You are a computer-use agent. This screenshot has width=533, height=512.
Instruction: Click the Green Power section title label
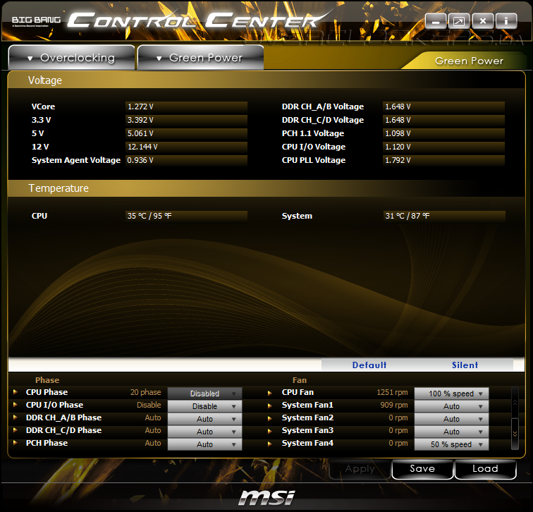(x=469, y=61)
